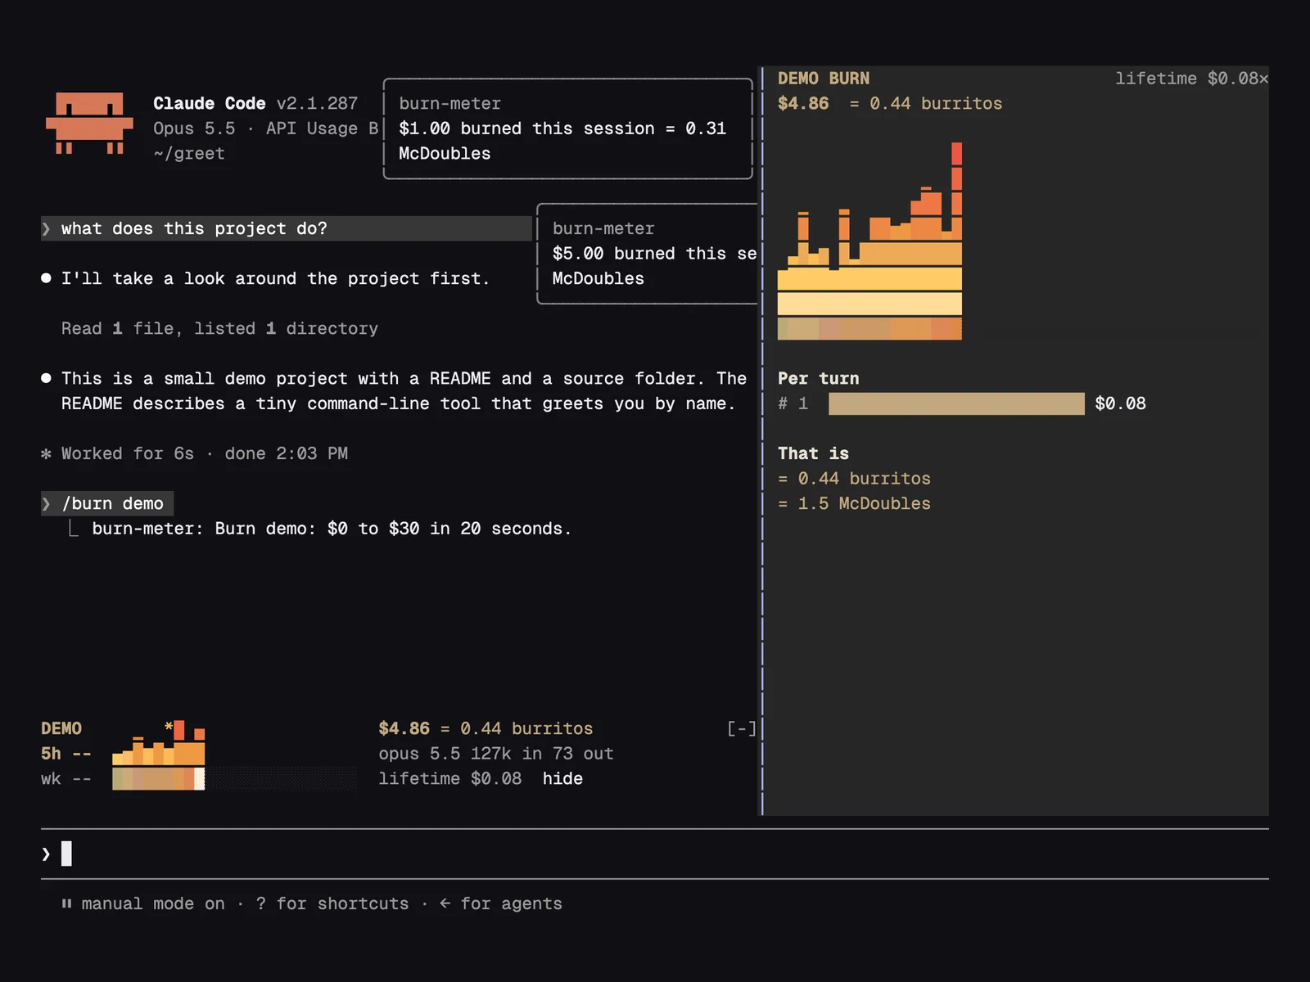Click the '~/greet' working directory path
This screenshot has height=982, width=1310.
tap(189, 153)
